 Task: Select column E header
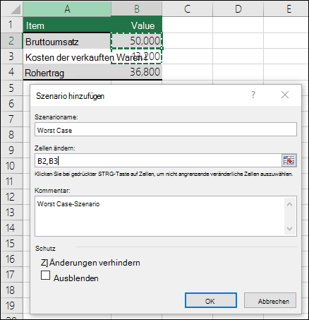(x=286, y=9)
